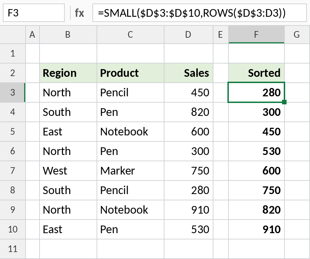The height and width of the screenshot is (259, 310).
Task: Select North cell in row 6
Action: [x=68, y=151]
